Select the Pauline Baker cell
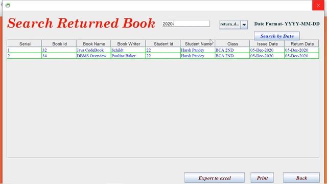327x184 pixels. point(128,56)
